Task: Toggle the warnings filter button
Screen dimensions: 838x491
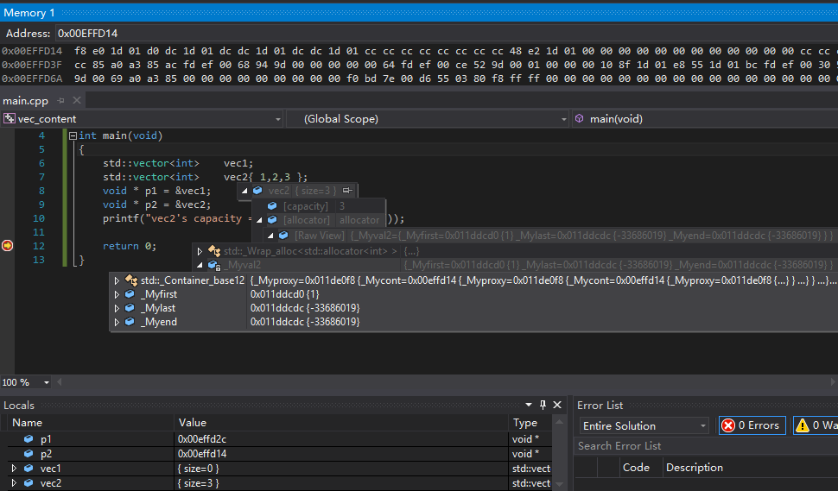Action: point(816,425)
